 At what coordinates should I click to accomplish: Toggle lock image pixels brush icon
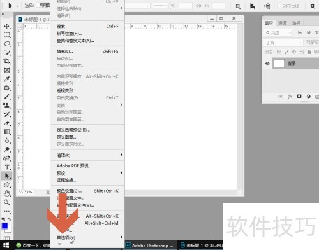click(286, 52)
